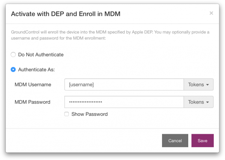Click the MDM Username input field
The width and height of the screenshot is (225, 160).
[124, 84]
